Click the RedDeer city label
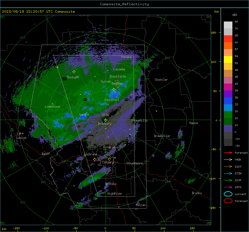The image size is (249, 232). [117, 84]
